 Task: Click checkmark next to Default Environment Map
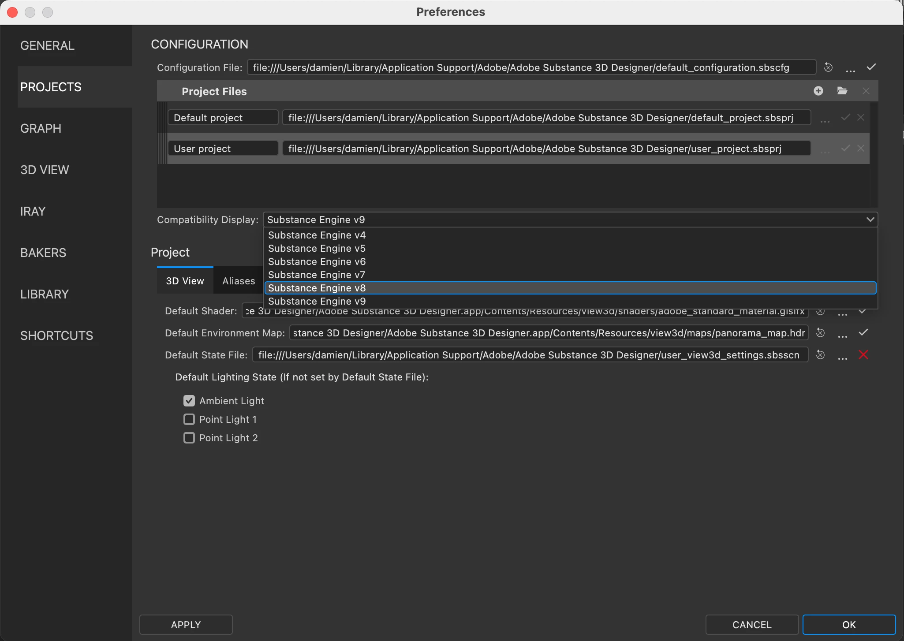tap(863, 332)
